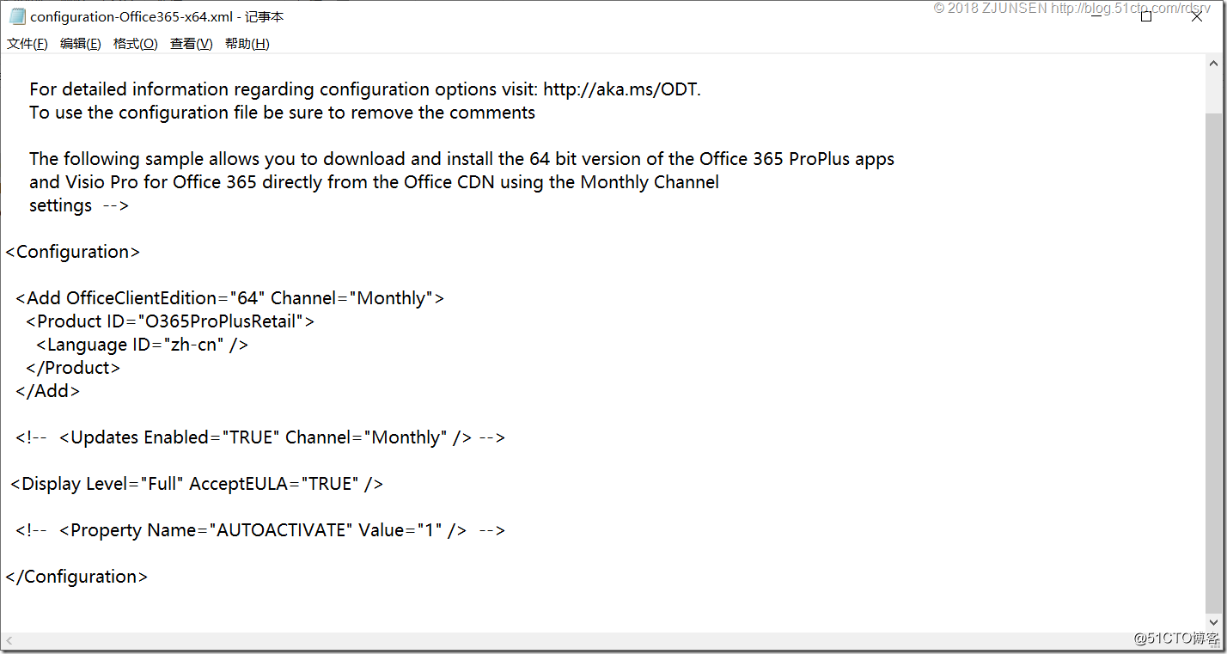This screenshot has height=654, width=1227.
Task: Click the </Product> closing tag
Action: point(73,368)
